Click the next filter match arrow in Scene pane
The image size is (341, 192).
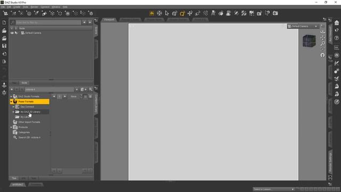[x=90, y=22]
